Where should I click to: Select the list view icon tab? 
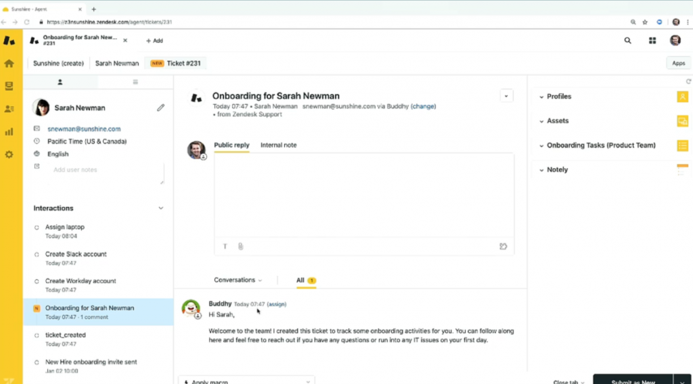click(135, 82)
